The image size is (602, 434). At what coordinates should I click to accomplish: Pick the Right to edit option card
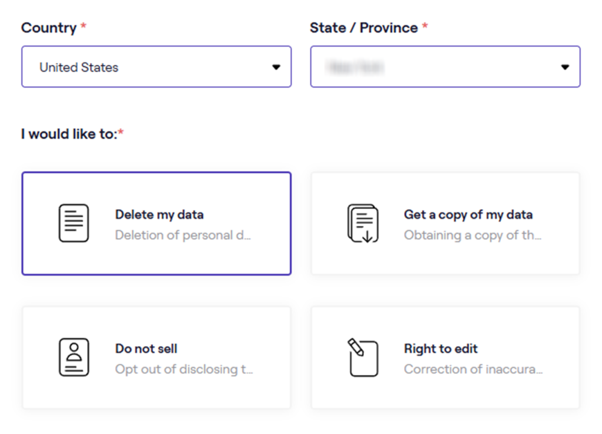click(x=445, y=358)
